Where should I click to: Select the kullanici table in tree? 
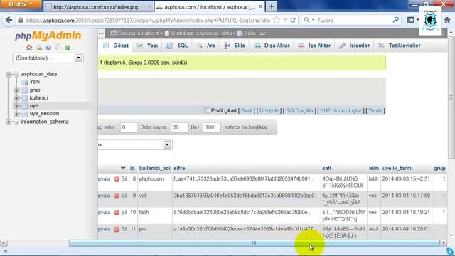(x=39, y=98)
